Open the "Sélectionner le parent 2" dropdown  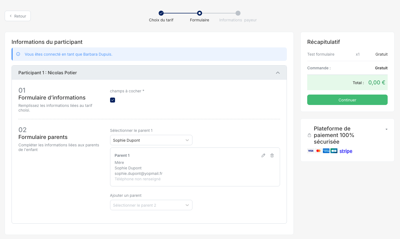pos(151,205)
